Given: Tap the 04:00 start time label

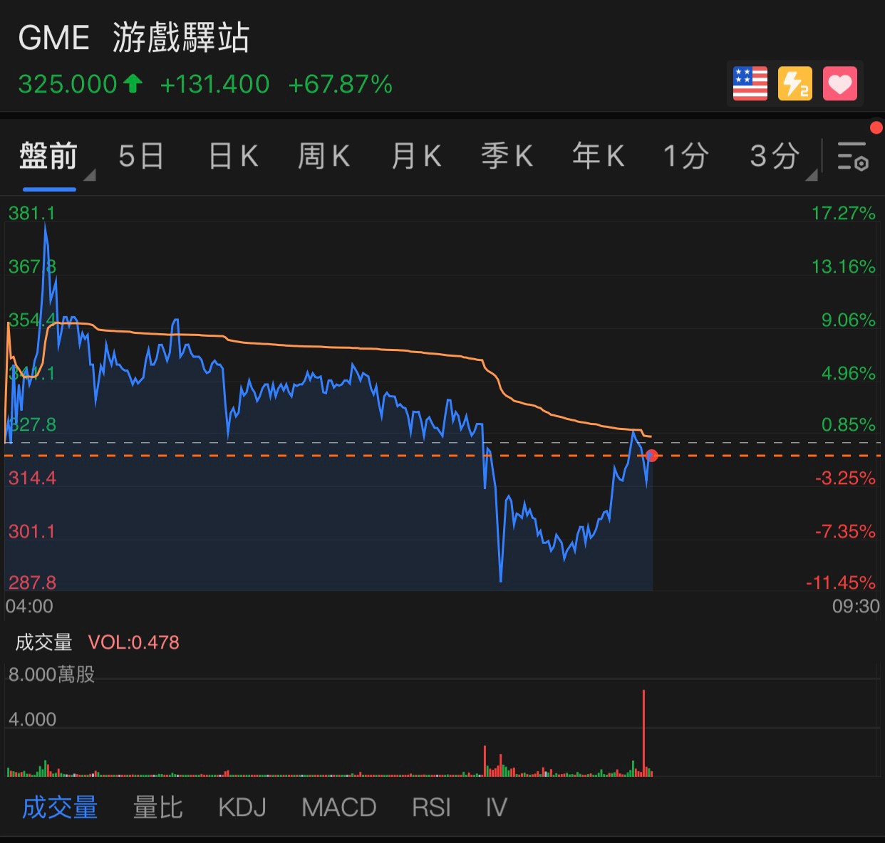Looking at the screenshot, I should (x=29, y=606).
